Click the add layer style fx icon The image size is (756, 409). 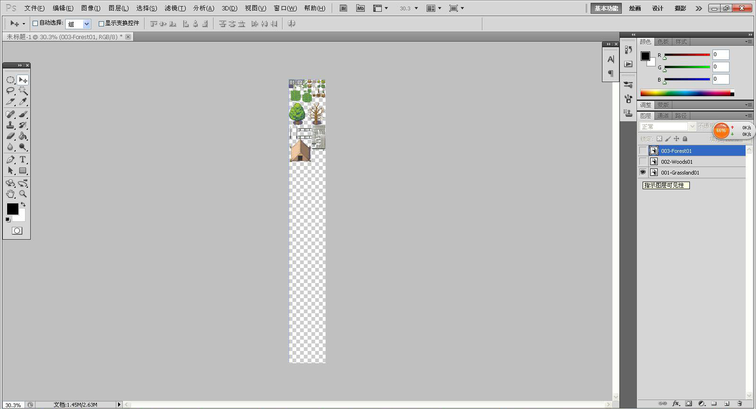[676, 403]
